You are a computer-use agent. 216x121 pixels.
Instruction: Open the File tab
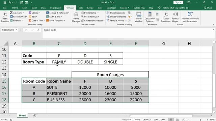[5, 8]
